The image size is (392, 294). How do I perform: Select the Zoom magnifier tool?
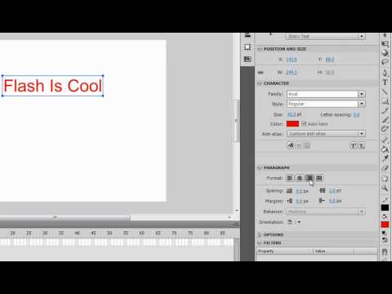[385, 188]
